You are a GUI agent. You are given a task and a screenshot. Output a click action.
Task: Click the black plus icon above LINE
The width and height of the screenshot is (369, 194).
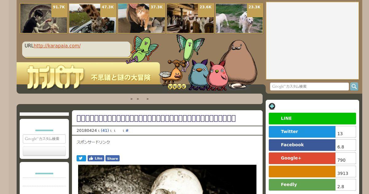[x=272, y=106]
